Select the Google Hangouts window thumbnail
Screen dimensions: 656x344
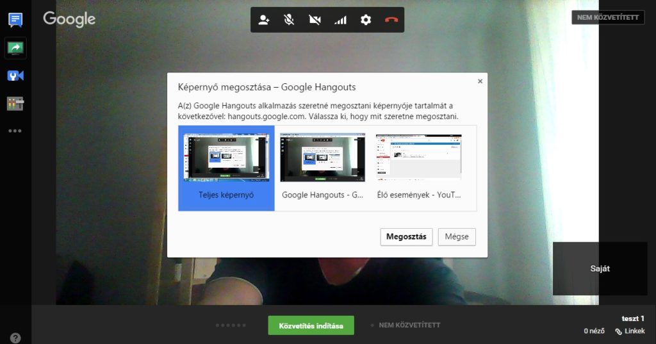[322, 168]
